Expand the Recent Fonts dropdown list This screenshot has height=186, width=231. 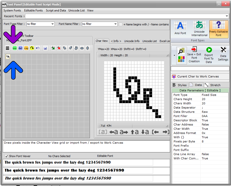227,16
